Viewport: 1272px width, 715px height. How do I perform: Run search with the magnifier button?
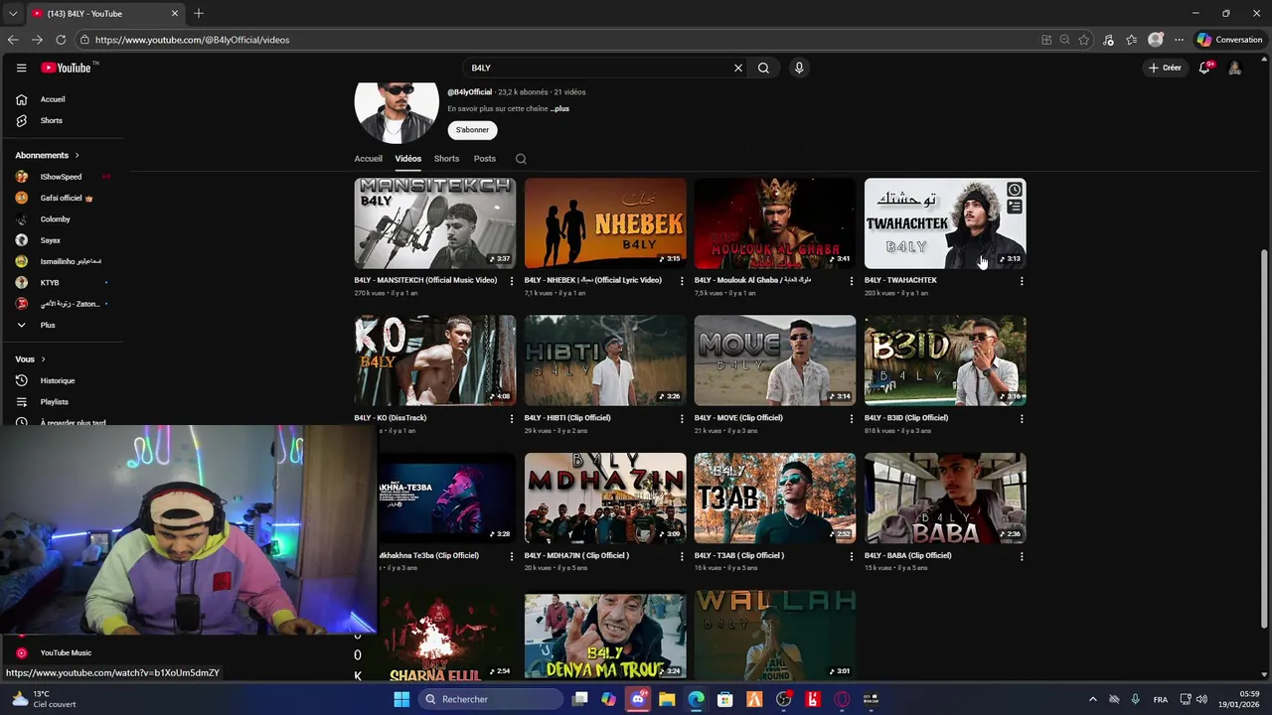[x=763, y=68]
